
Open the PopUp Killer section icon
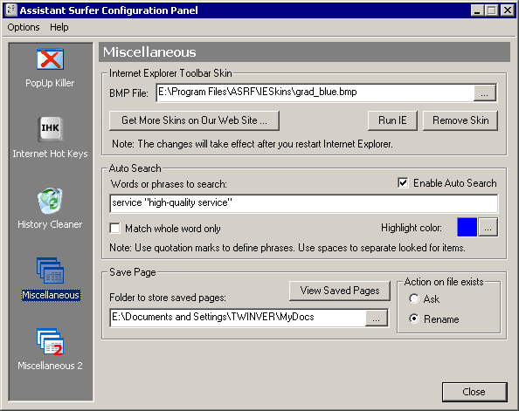click(x=50, y=59)
